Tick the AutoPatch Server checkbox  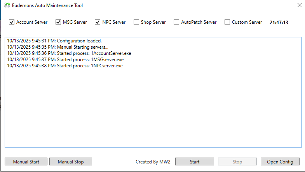coord(176,22)
